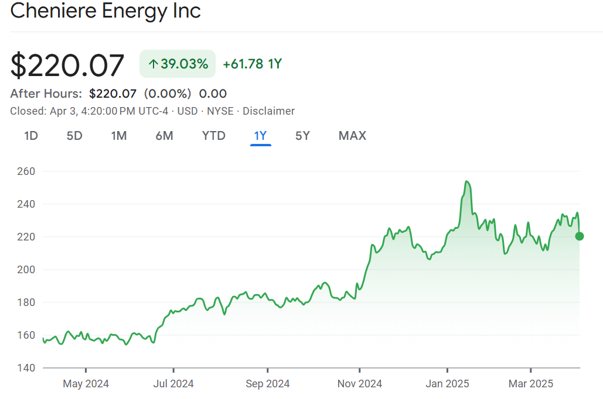Click the Cheniere Energy Inc title

[x=105, y=11]
